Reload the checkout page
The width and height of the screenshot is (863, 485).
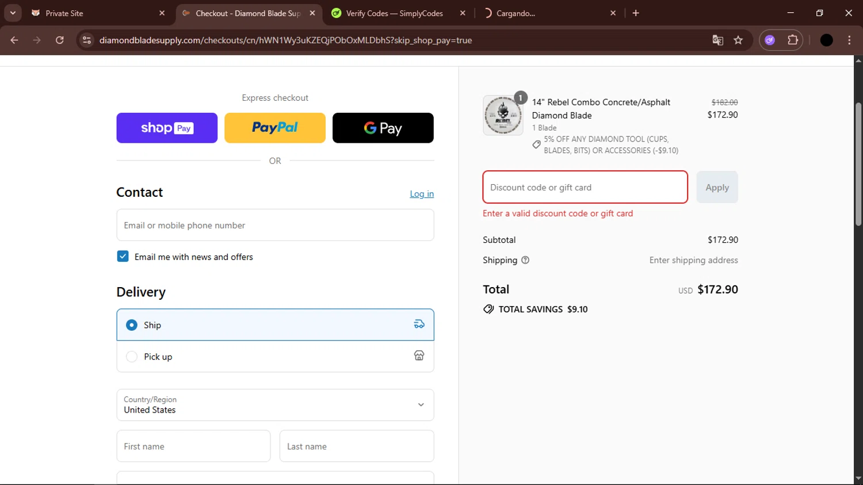[59, 40]
